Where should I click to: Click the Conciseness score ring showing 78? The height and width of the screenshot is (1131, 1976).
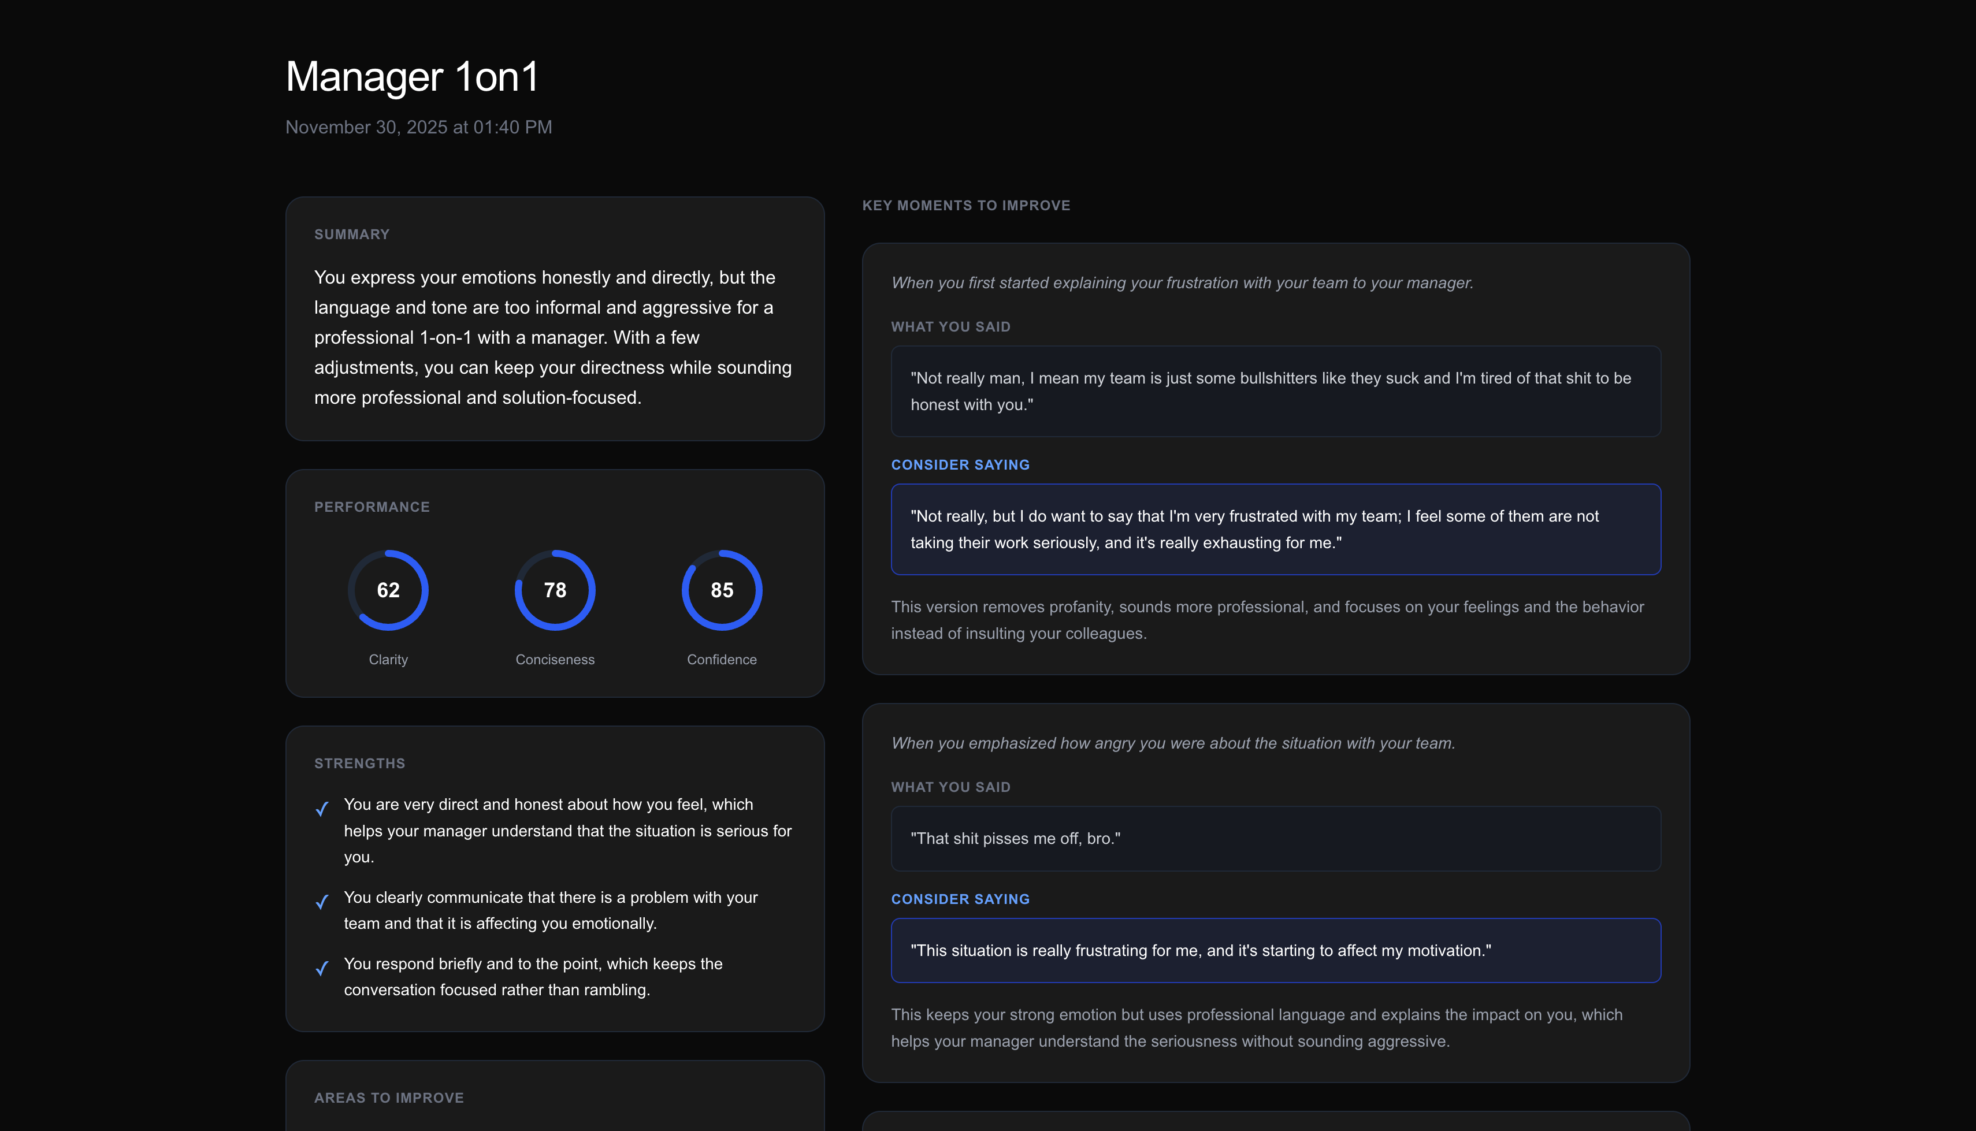click(x=555, y=590)
